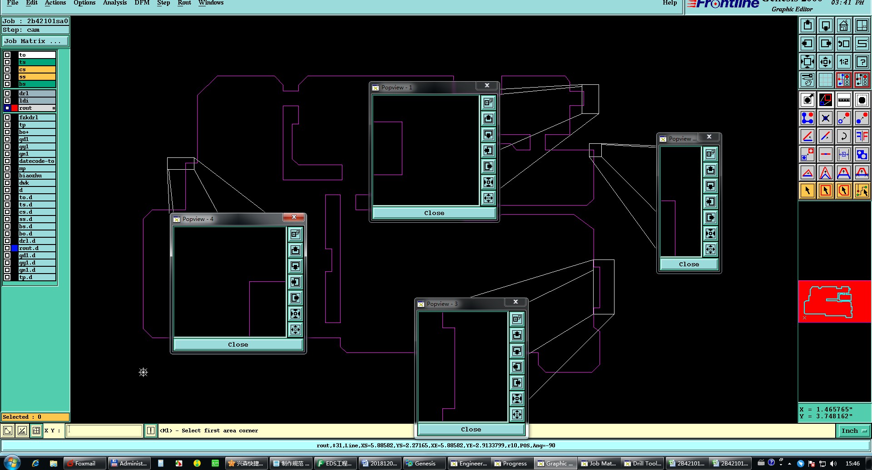Viewport: 872px width, 470px height.
Task: Toggle the 'cs' layer checkbox
Action: click(7, 69)
